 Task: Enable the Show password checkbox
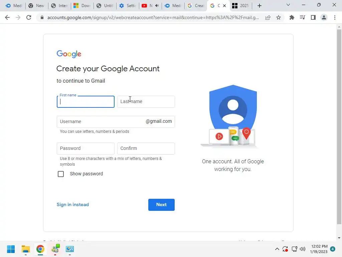[x=61, y=174]
